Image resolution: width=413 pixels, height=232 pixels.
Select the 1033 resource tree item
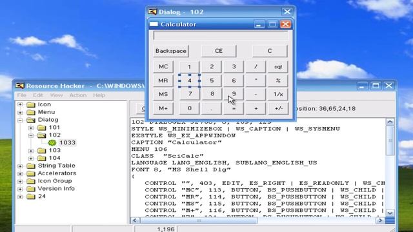(67, 142)
